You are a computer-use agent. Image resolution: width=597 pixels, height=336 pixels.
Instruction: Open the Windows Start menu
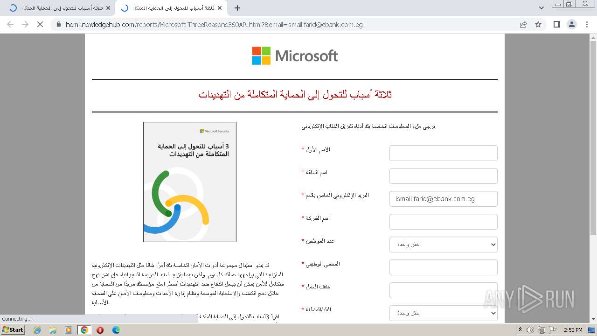13,329
